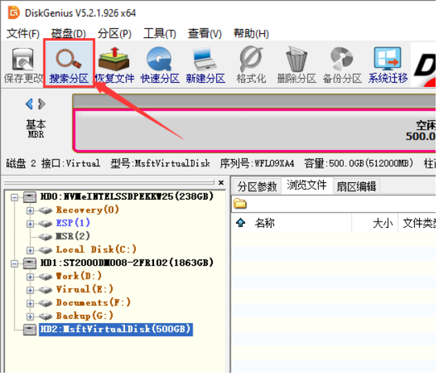This screenshot has width=437, height=379.
Task: Collapse the HD1 ST2000DM008 disk node
Action: tap(14, 263)
